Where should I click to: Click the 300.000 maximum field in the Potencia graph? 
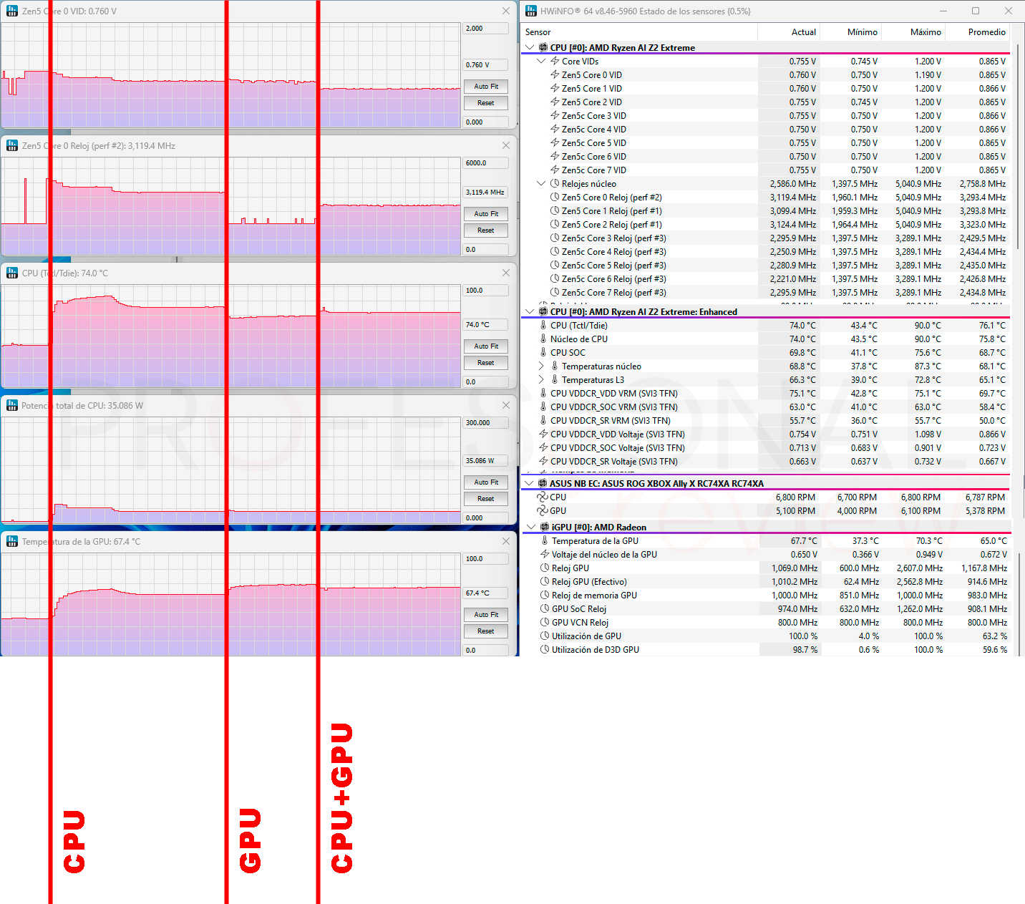(x=486, y=423)
